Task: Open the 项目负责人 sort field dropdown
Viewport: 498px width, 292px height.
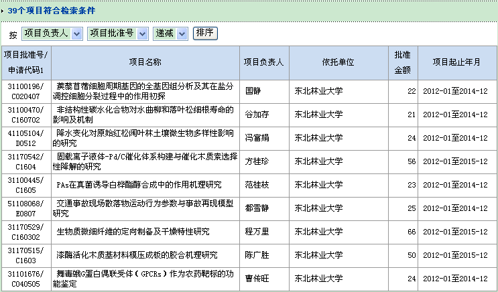Action: coord(52,33)
